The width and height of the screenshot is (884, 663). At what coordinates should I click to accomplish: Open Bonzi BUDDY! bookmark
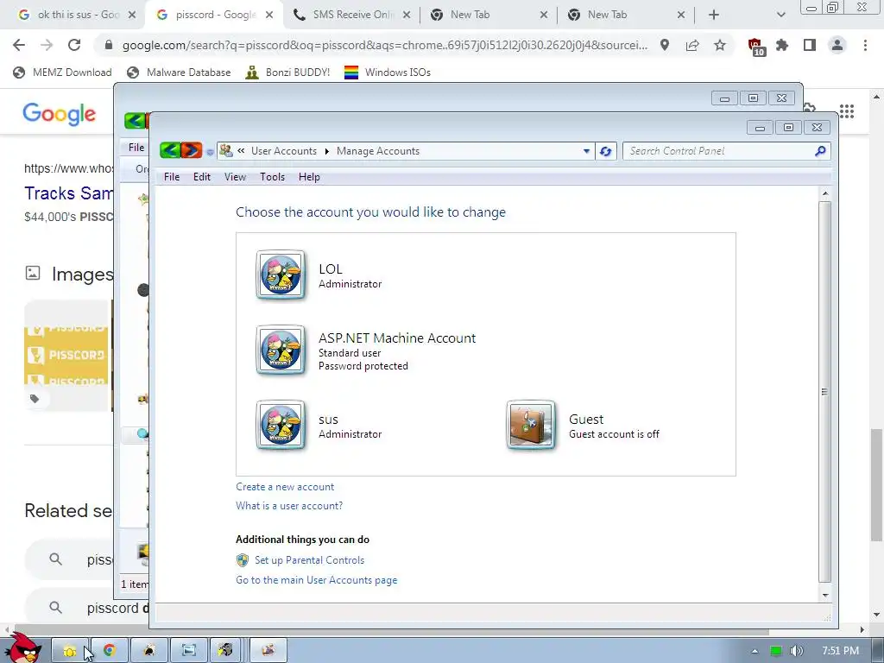click(x=287, y=73)
